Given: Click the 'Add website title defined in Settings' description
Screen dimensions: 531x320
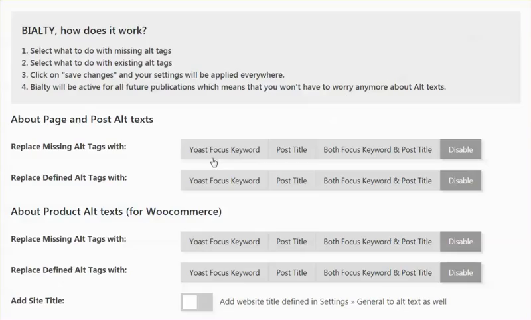Looking at the screenshot, I should click(x=333, y=302).
